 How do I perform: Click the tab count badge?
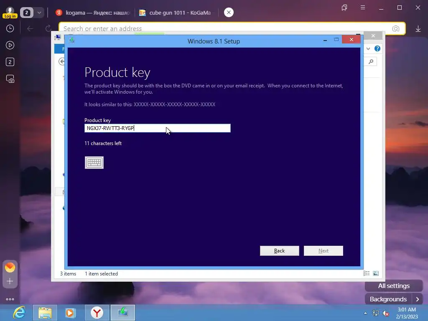pos(27,13)
